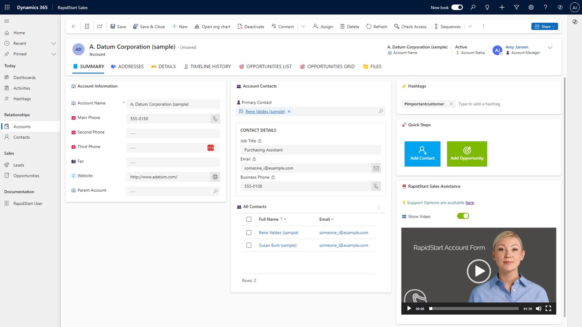Expand the record header chevron
Viewport: 582px width, 327px height.
pos(550,47)
